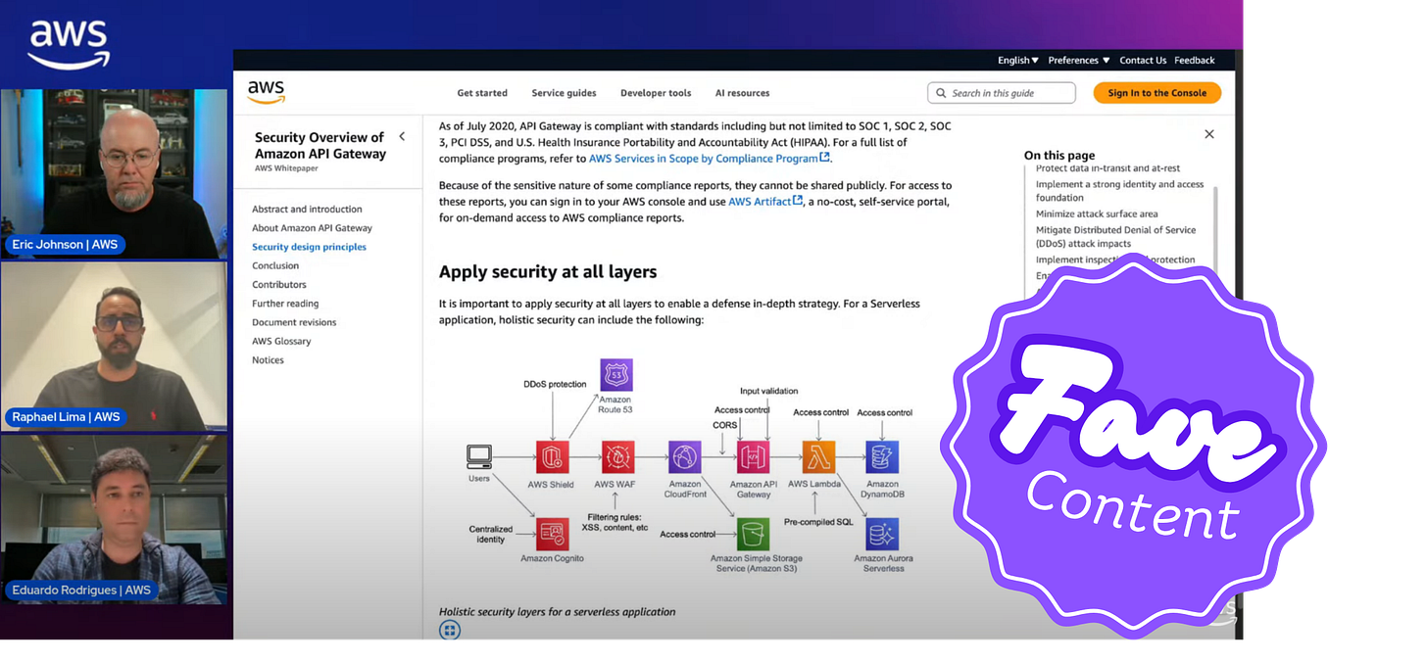Click Contact Us in top bar

point(1143,60)
